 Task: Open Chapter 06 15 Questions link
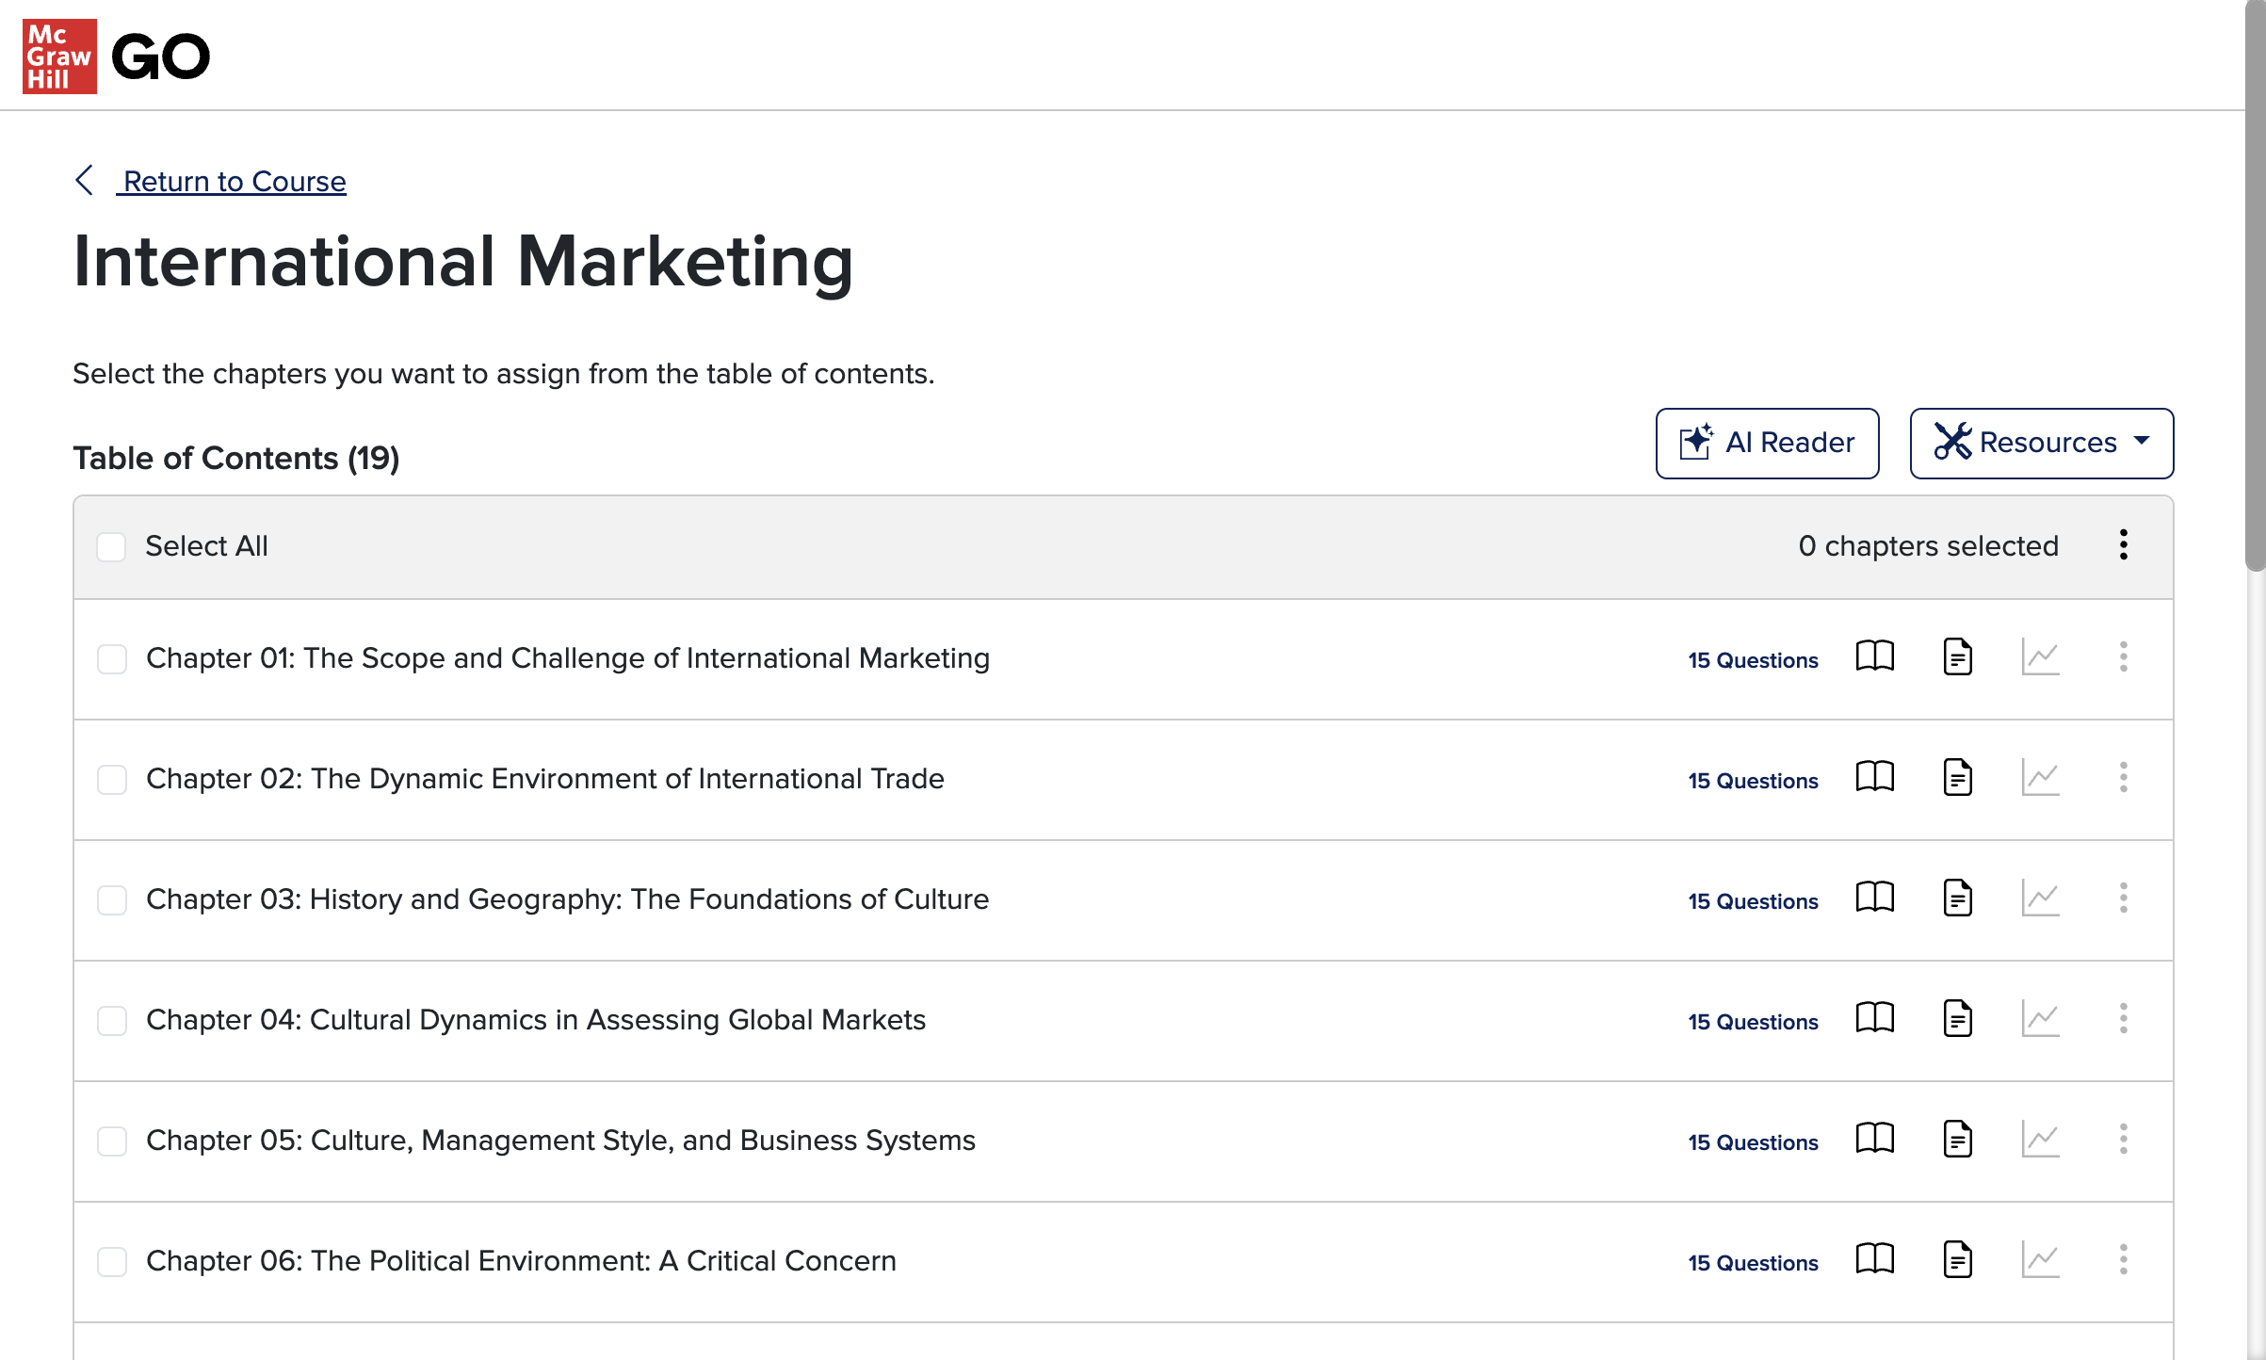(x=1752, y=1263)
